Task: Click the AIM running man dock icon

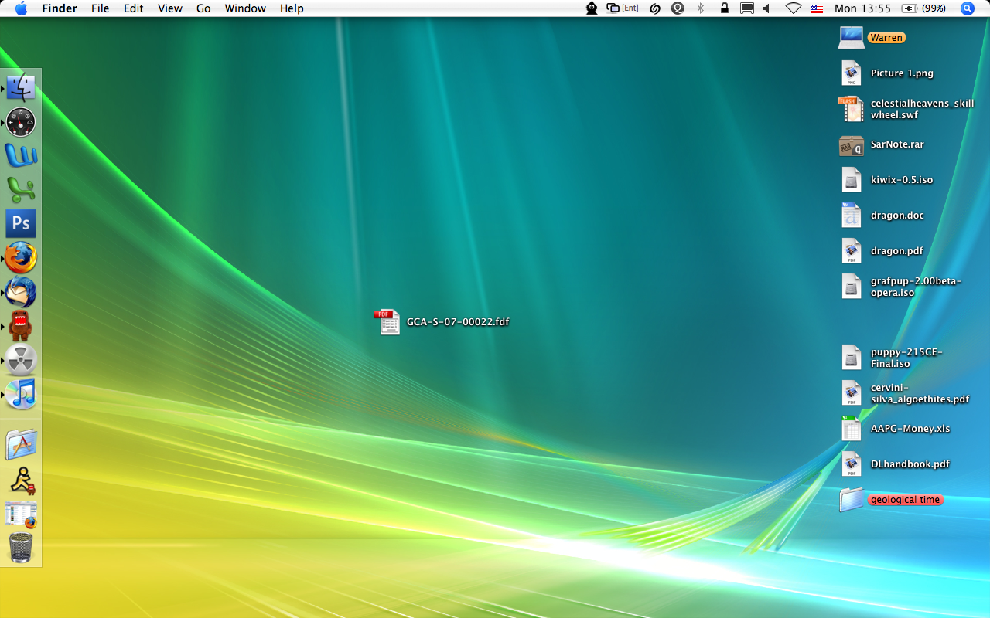Action: point(21,480)
